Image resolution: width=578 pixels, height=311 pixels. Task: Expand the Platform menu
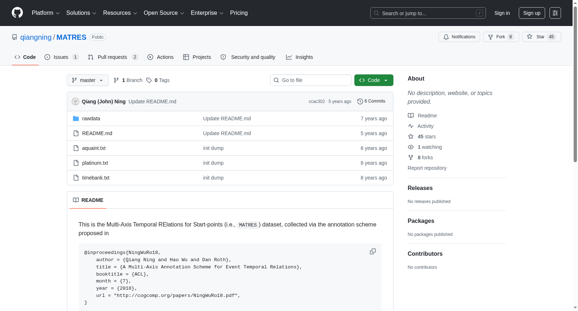pos(46,13)
